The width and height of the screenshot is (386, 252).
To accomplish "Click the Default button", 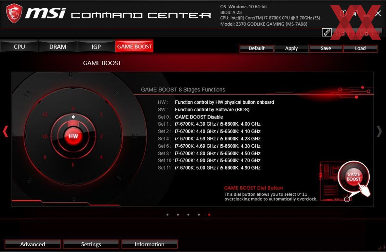I will (x=257, y=48).
